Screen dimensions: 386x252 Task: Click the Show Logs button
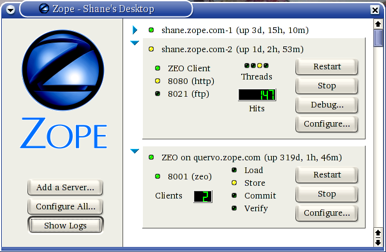[65, 225]
